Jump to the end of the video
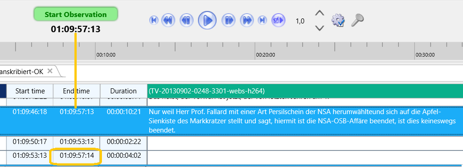 262,20
